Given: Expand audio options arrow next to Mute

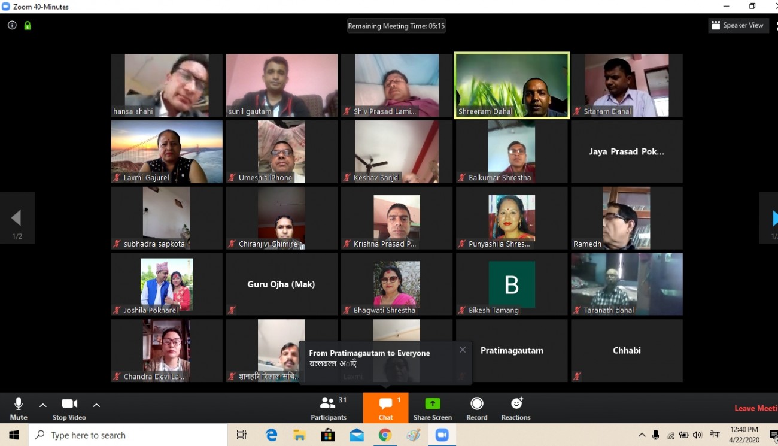Looking at the screenshot, I should click(x=43, y=405).
